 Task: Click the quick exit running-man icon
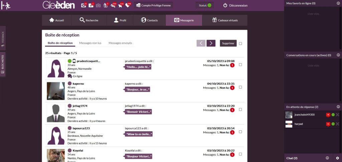pos(5,6)
